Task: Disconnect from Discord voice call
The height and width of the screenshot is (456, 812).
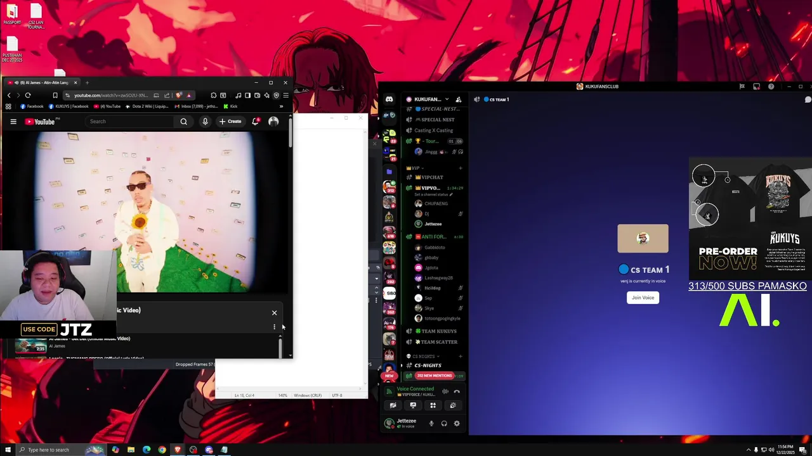Action: pos(457,391)
